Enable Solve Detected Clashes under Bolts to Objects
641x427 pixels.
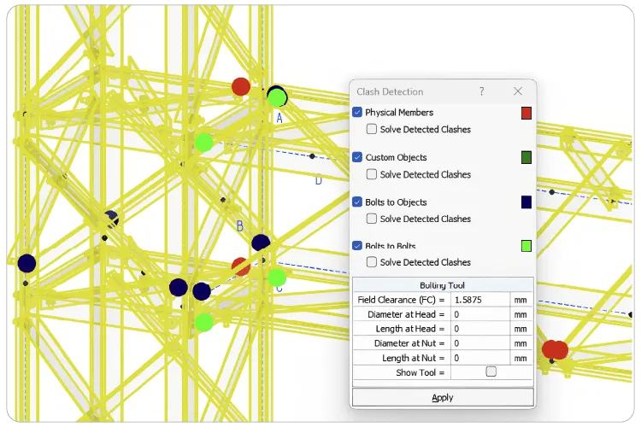point(372,219)
